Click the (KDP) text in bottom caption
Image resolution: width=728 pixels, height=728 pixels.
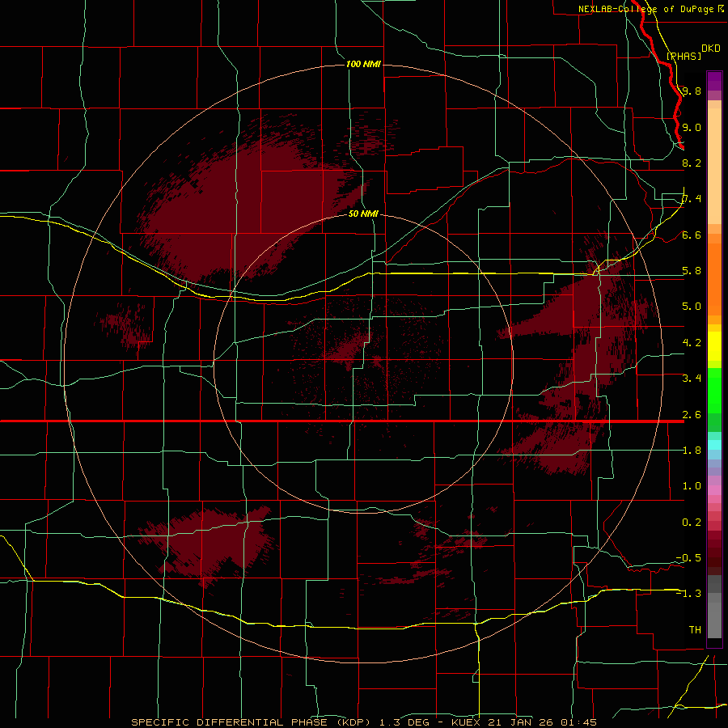click(353, 722)
